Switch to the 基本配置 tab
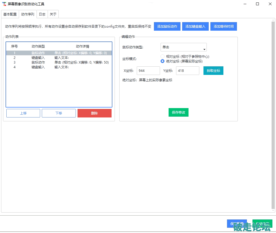 pyautogui.click(x=10, y=14)
